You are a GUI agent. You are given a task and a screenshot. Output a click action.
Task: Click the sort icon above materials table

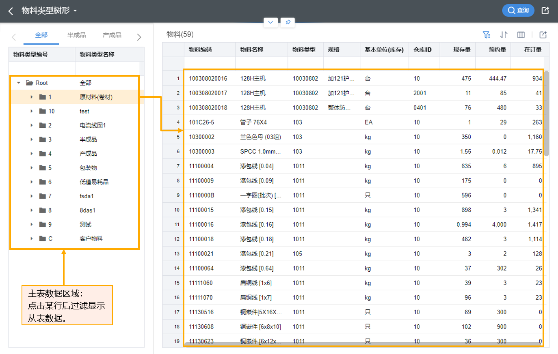504,35
